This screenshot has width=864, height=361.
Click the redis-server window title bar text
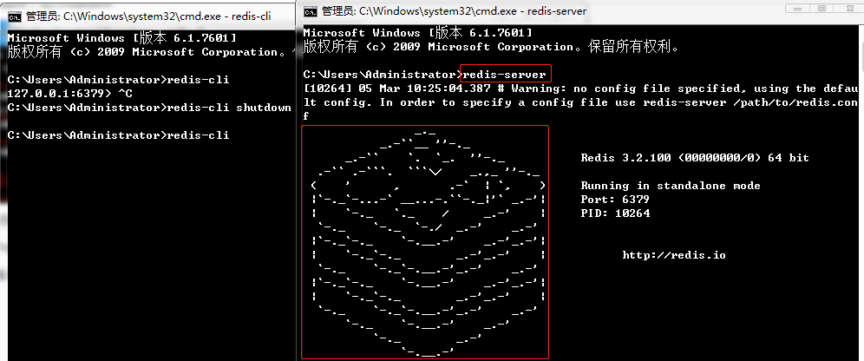tap(455, 11)
